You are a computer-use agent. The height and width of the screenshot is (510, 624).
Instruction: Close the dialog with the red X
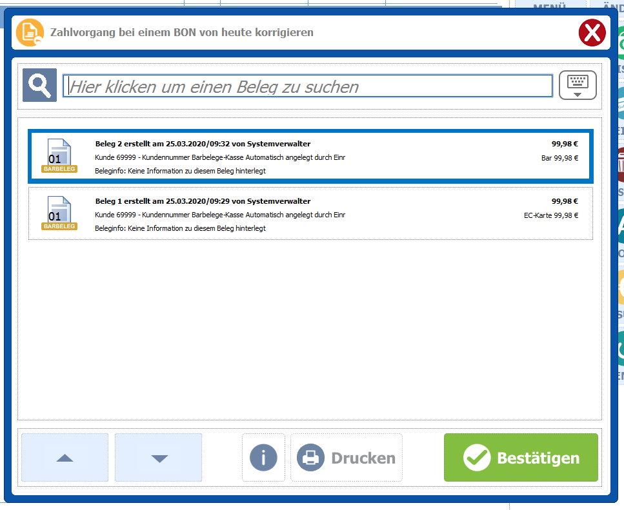coord(592,32)
